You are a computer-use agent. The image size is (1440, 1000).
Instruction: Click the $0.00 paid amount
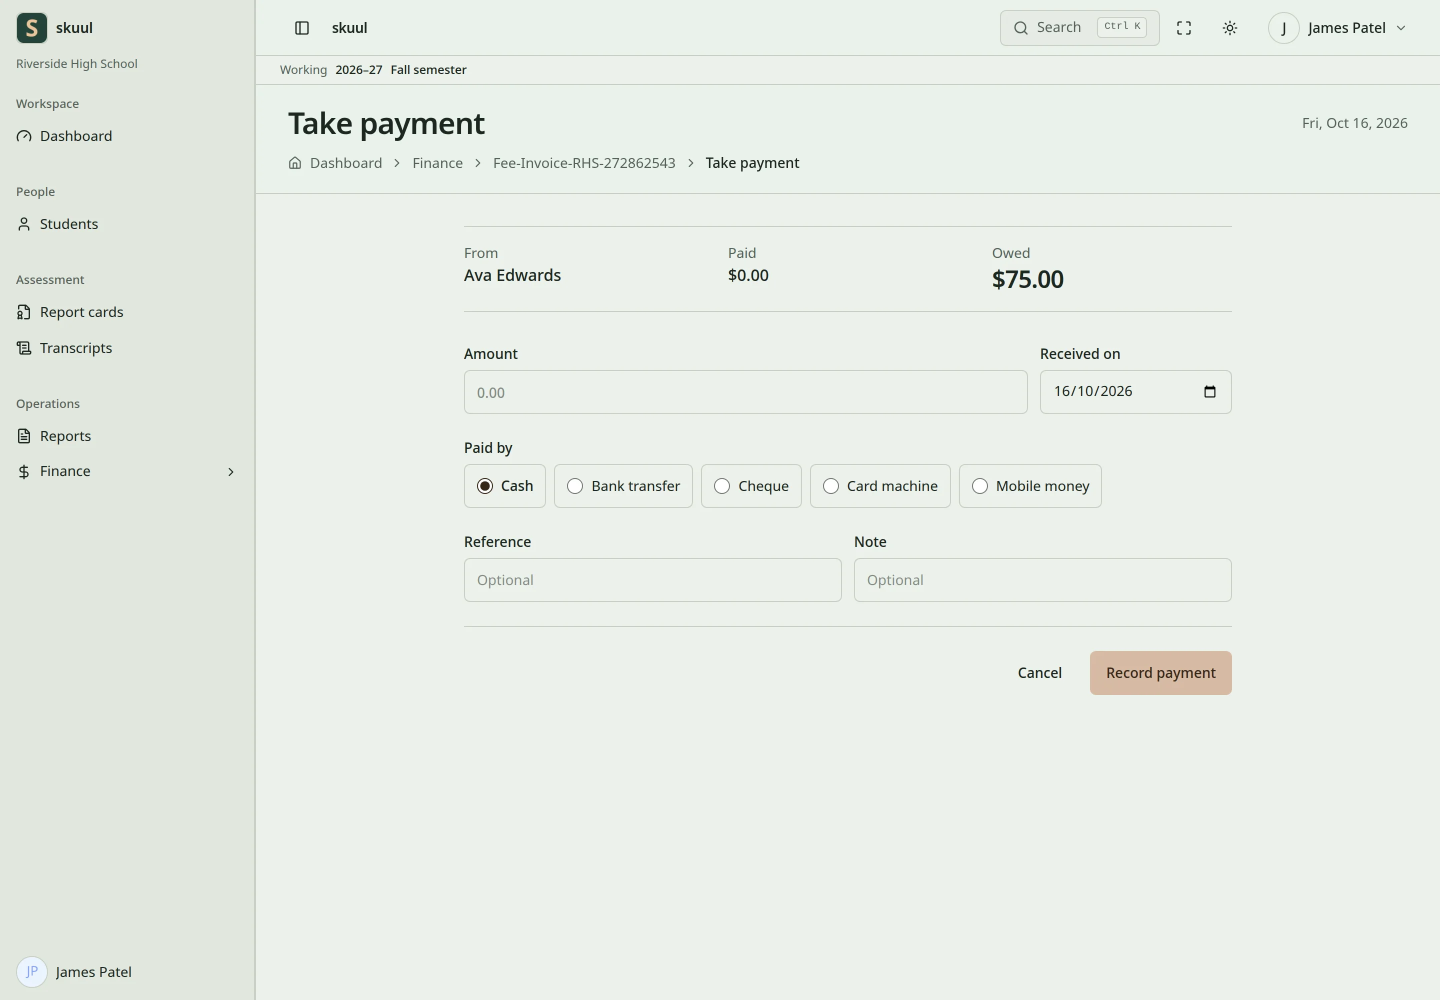coord(748,275)
